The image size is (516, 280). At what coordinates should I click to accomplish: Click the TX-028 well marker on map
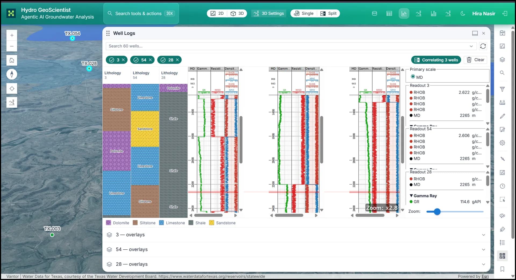point(89,69)
